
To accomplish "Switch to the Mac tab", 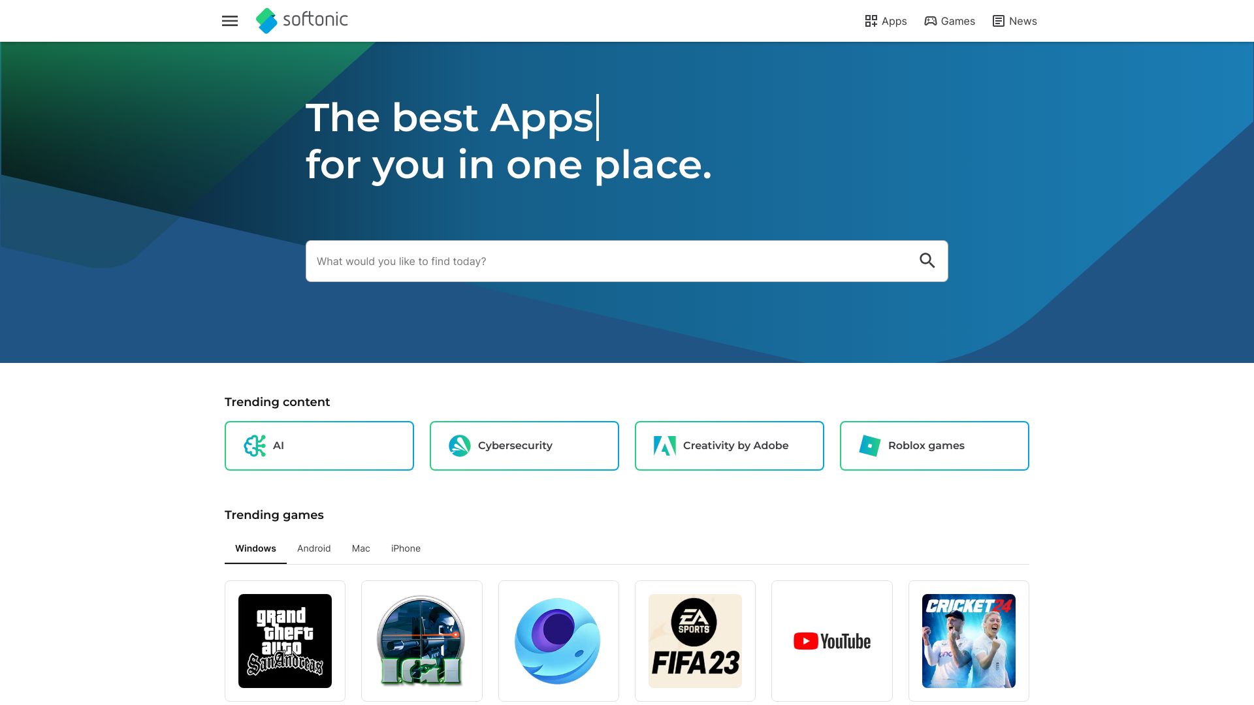I will coord(361,548).
